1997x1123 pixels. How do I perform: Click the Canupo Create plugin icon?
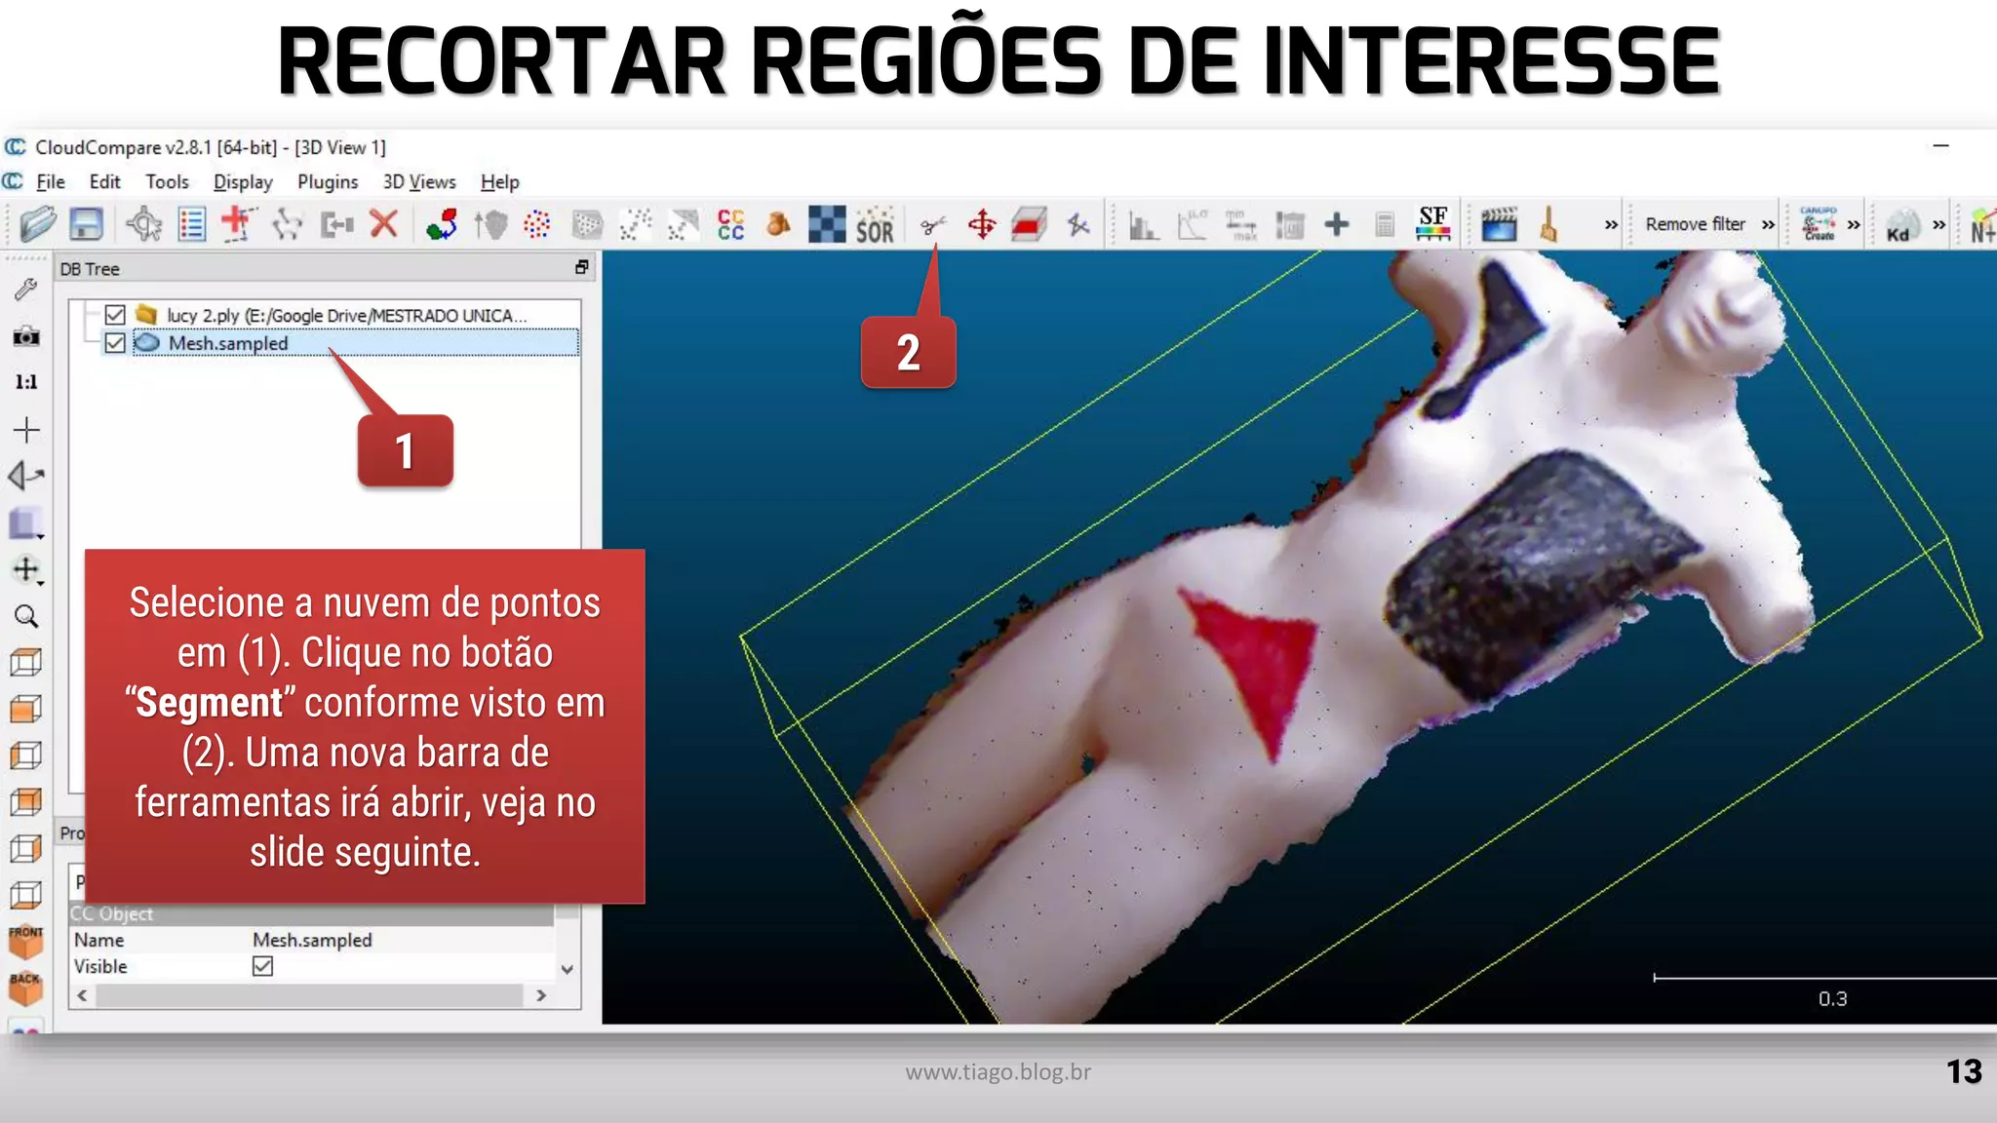tap(1819, 224)
